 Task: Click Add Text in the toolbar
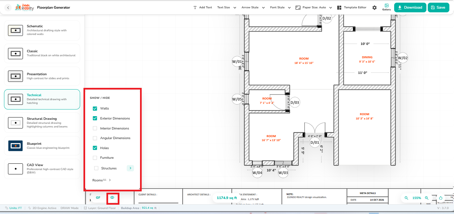(203, 7)
